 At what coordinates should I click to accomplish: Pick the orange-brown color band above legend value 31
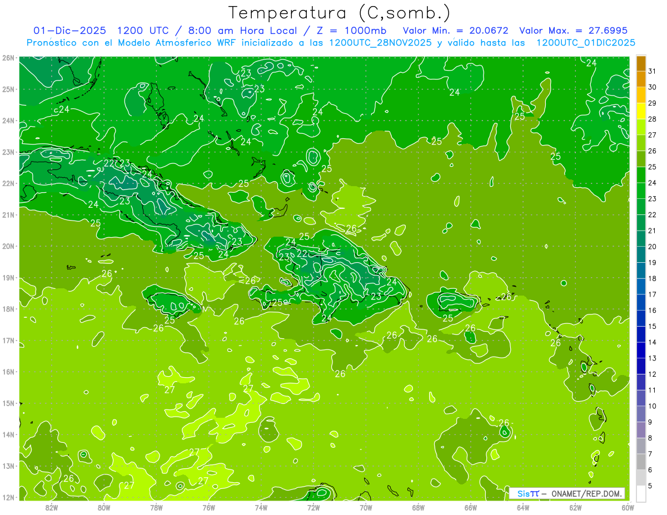click(641, 63)
